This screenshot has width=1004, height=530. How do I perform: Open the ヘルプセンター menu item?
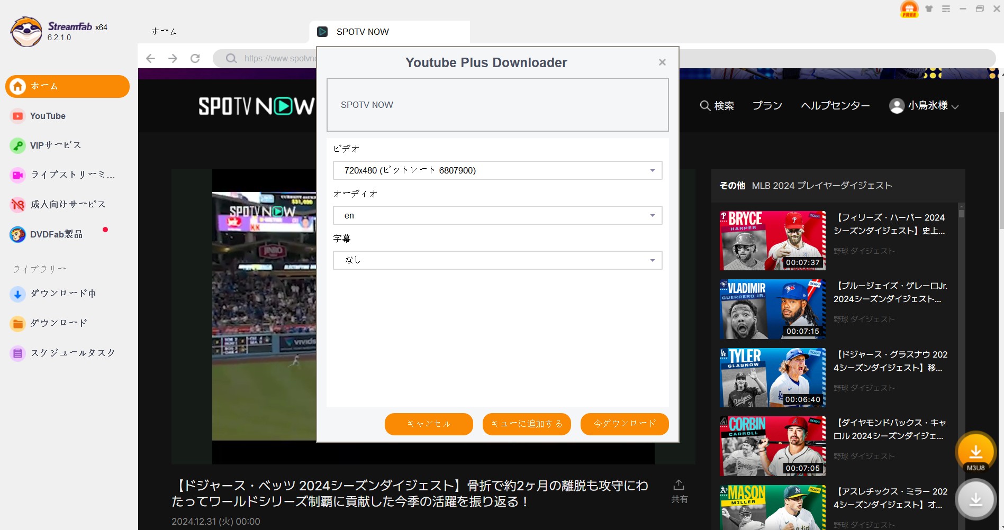click(835, 106)
